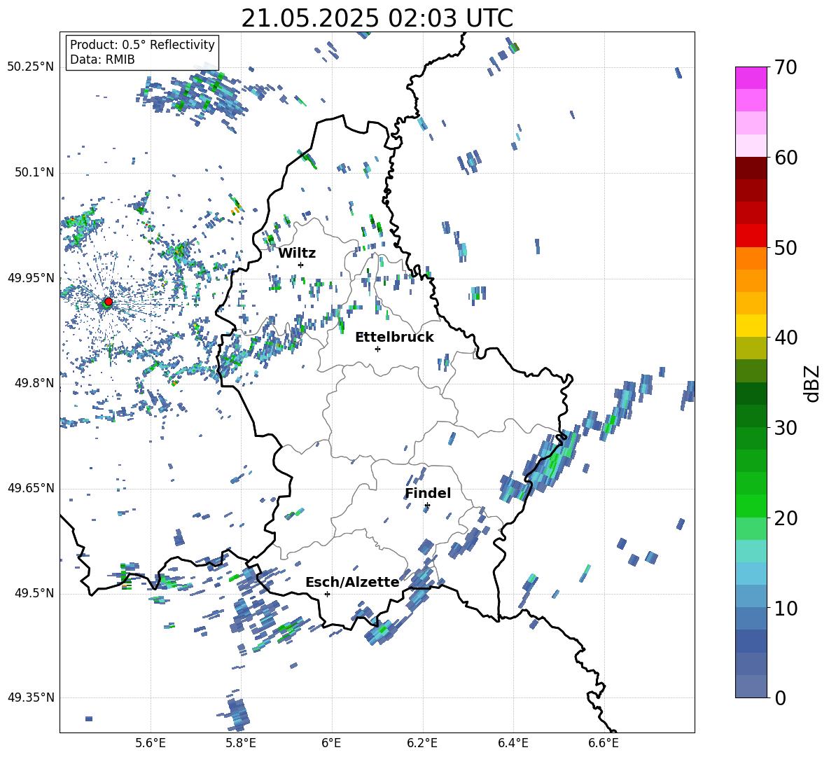
Task: Click the 50.1°N latitude label
Action: [34, 173]
